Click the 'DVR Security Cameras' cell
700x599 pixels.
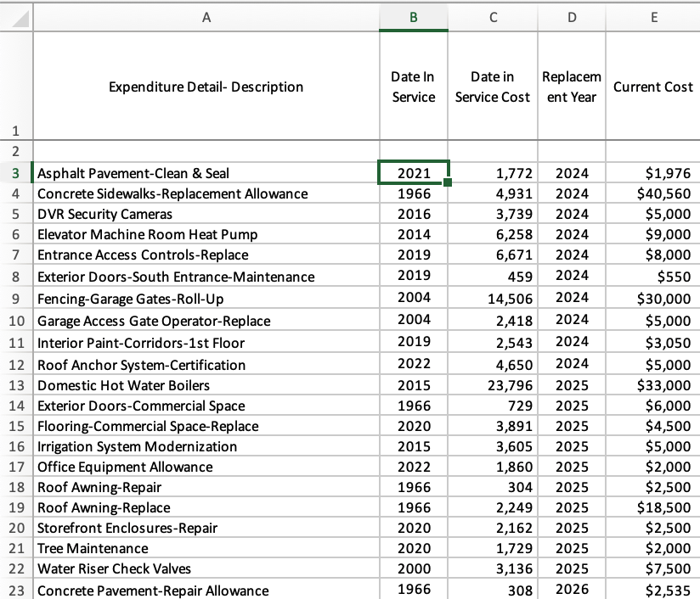click(104, 214)
